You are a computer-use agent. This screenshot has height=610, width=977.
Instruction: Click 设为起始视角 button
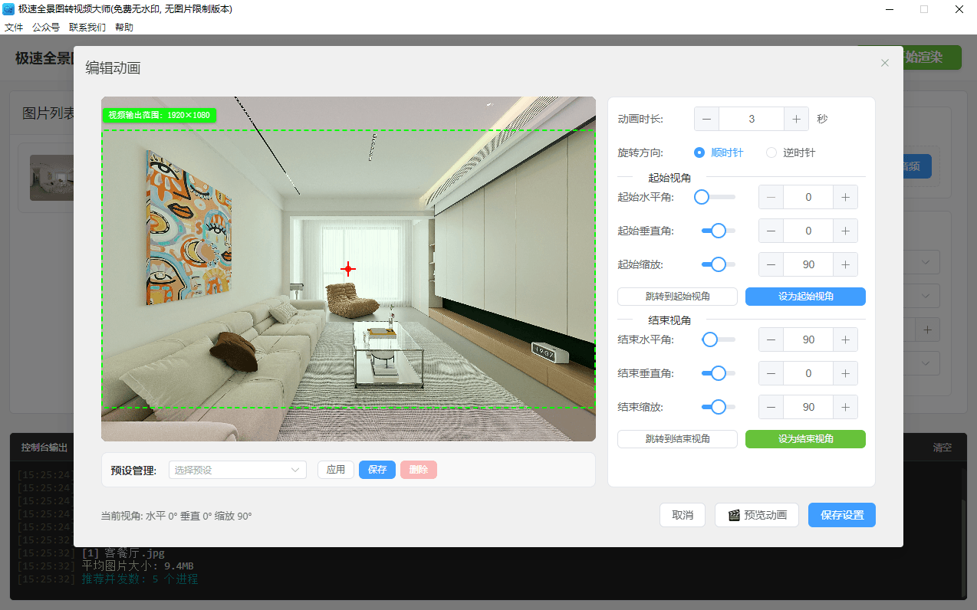(x=805, y=296)
